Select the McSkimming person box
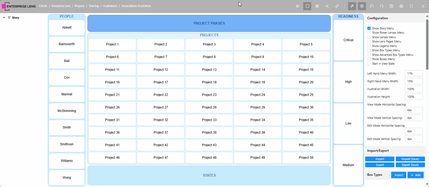429x187 pixels. click(x=67, y=111)
